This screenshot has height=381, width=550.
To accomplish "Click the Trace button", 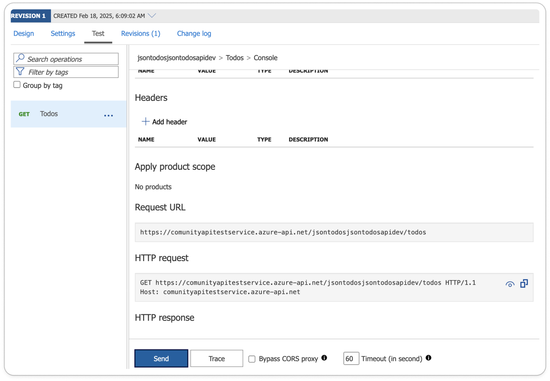I will point(217,359).
